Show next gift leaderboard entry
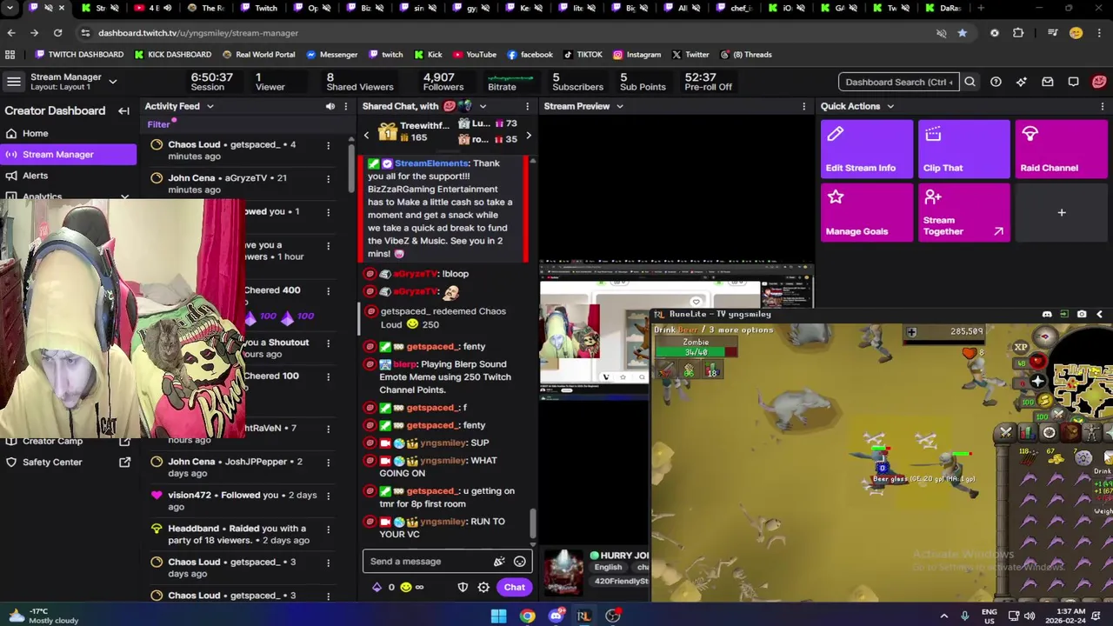This screenshot has height=626, width=1113. 528,135
